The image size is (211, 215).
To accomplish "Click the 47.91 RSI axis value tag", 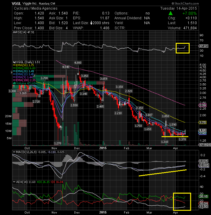I will tap(203, 46).
